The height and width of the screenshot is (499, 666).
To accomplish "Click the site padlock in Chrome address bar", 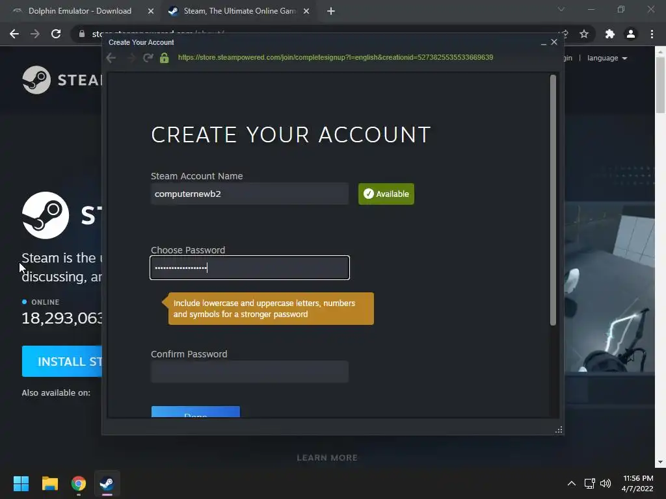I will point(82,34).
